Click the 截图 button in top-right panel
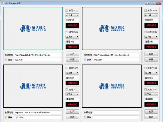Image resolution: width=163 pixels, height=122 pixels. tap(151, 59)
